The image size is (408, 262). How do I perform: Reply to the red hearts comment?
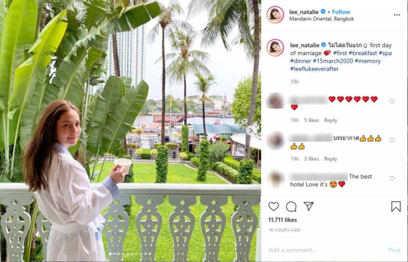pyautogui.click(x=330, y=120)
